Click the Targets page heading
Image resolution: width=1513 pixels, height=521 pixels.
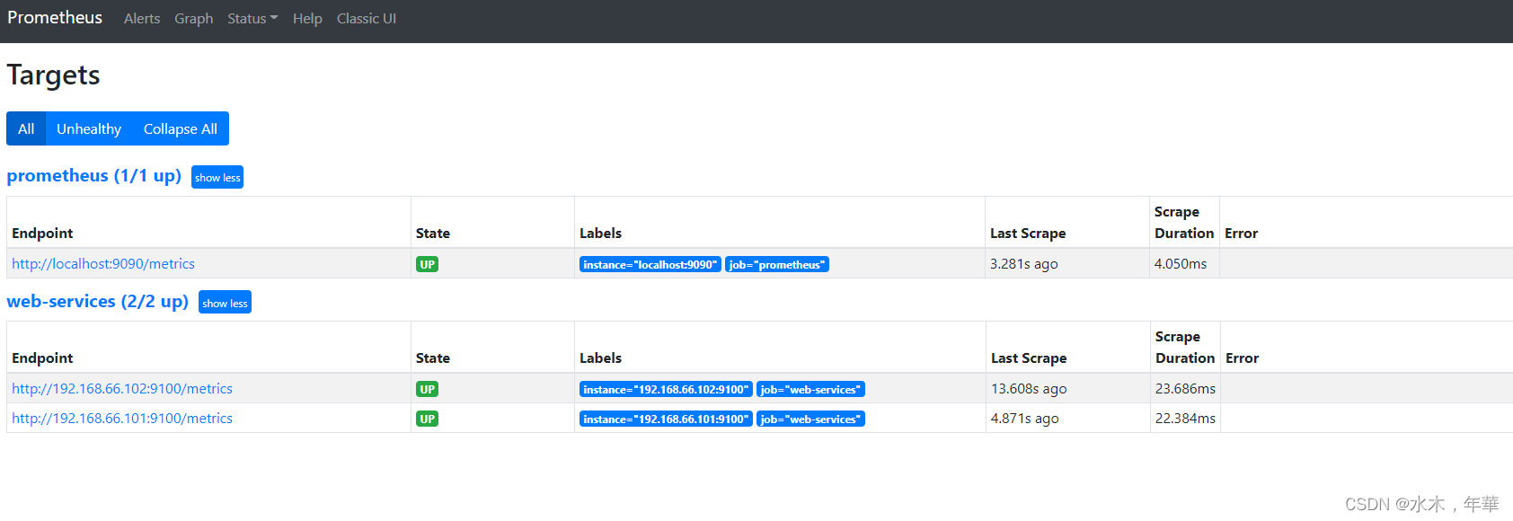coord(53,75)
